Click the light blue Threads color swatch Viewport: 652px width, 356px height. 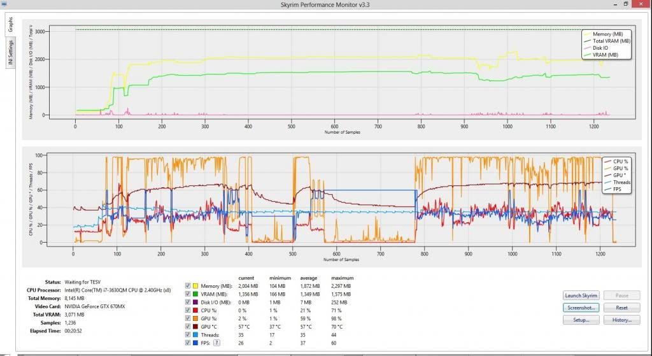(x=195, y=335)
